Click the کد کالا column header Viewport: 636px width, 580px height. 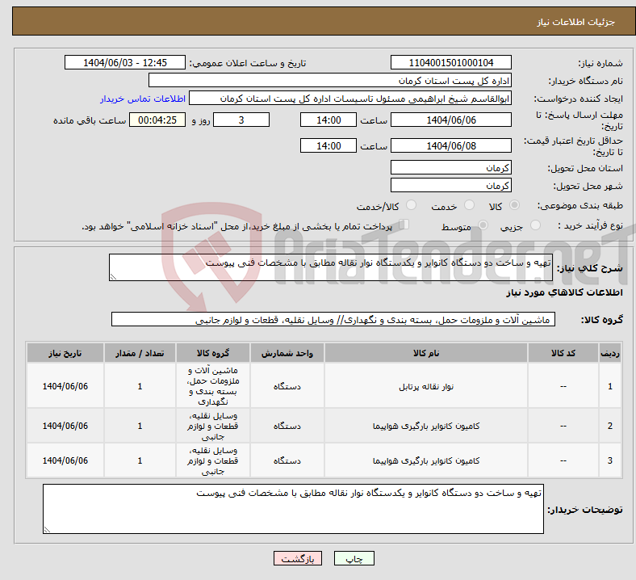563,353
